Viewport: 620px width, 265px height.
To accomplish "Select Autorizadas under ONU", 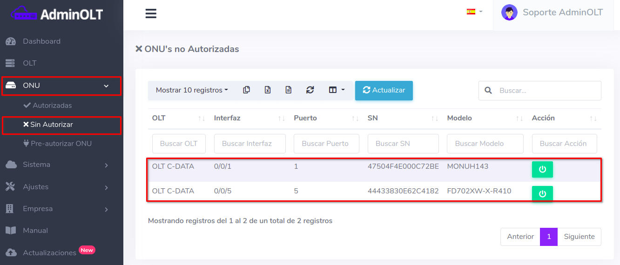I will click(x=52, y=106).
